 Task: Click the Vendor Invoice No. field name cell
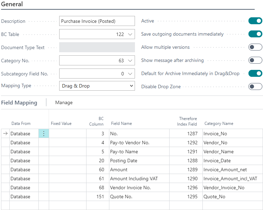click(130, 188)
